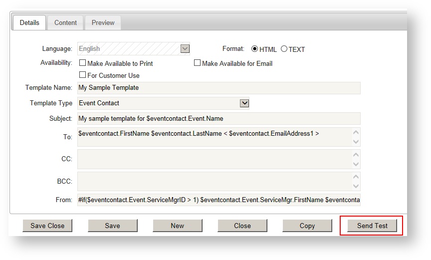Image resolution: width=431 pixels, height=260 pixels.
Task: Choose TEXT format radio button
Action: (x=284, y=49)
